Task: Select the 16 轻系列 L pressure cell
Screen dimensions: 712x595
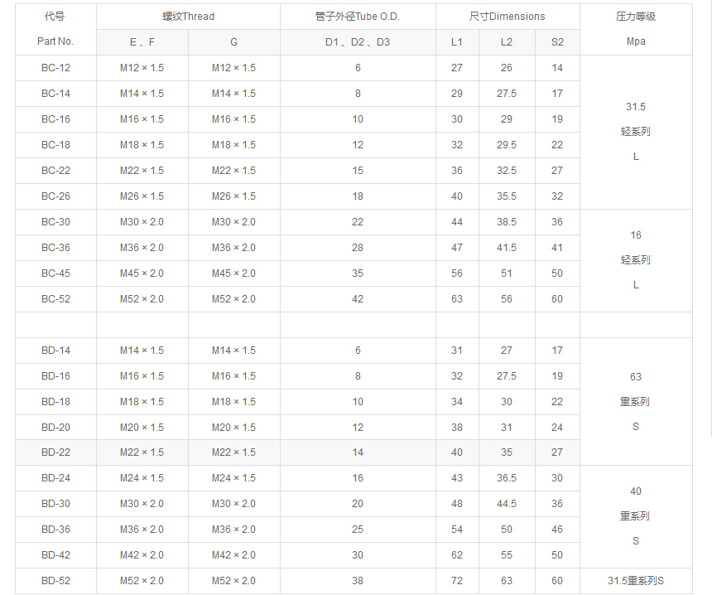Action: point(636,260)
